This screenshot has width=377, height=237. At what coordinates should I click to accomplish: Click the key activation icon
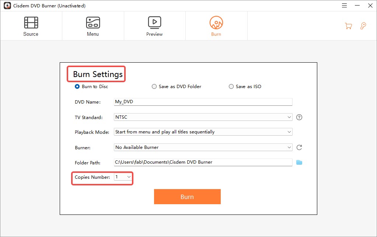tap(363, 26)
